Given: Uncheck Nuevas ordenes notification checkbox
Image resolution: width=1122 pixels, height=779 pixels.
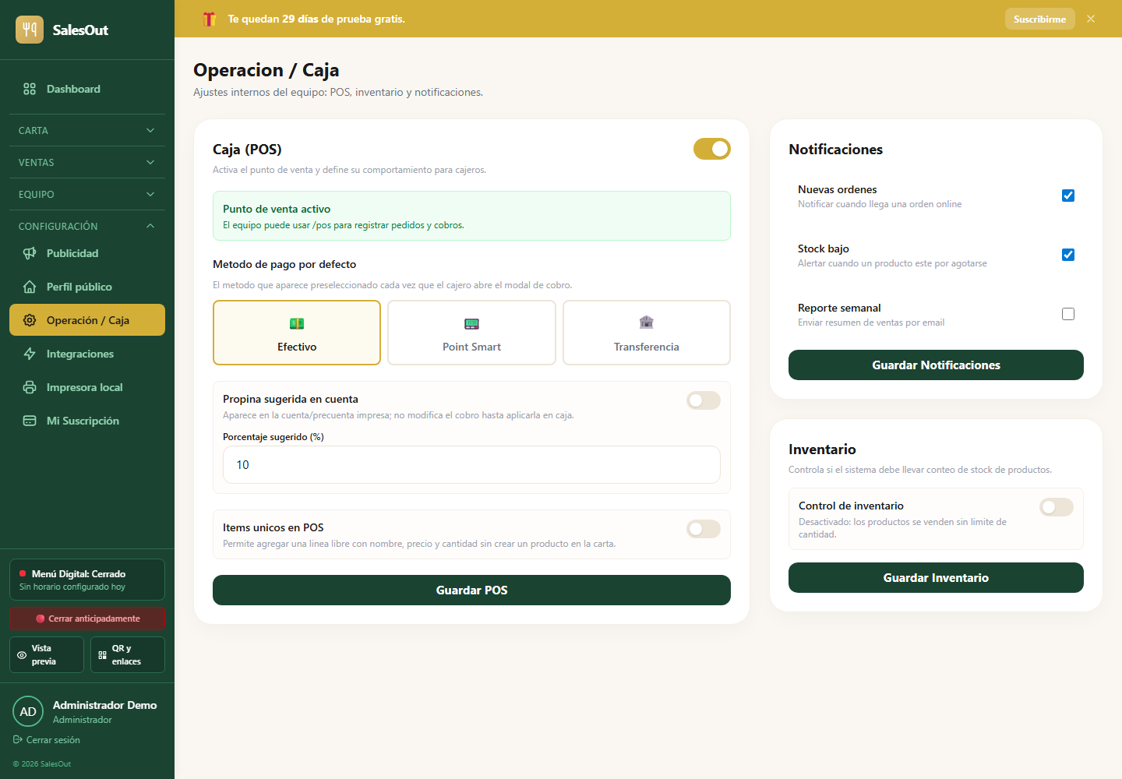Looking at the screenshot, I should pos(1068,196).
